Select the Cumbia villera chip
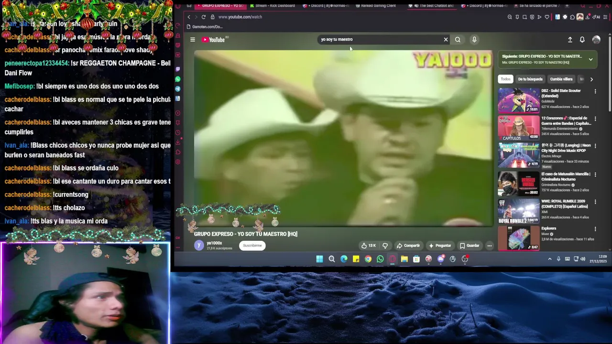The image size is (612, 344). pyautogui.click(x=561, y=79)
